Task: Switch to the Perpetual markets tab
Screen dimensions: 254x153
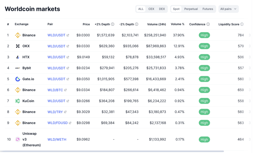Action: (x=191, y=9)
